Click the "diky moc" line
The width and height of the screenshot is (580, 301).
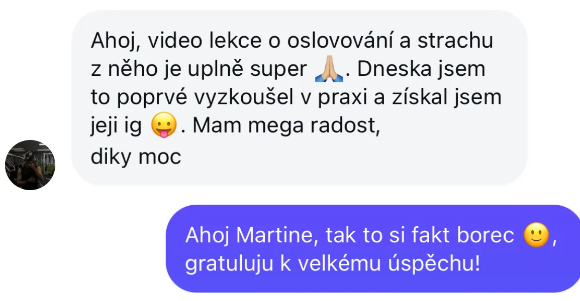click(136, 157)
